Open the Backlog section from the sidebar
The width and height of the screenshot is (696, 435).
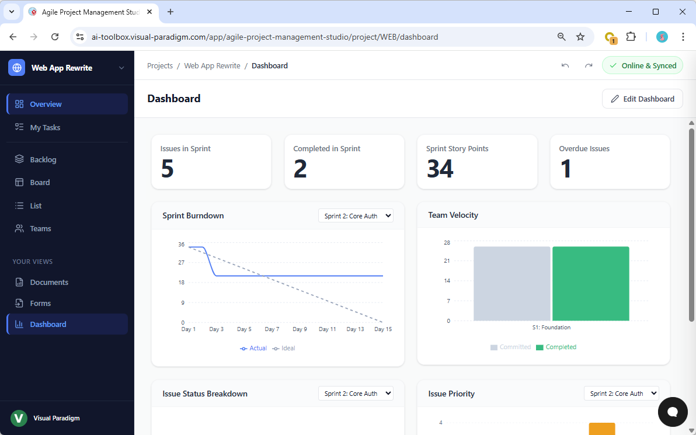tap(44, 159)
